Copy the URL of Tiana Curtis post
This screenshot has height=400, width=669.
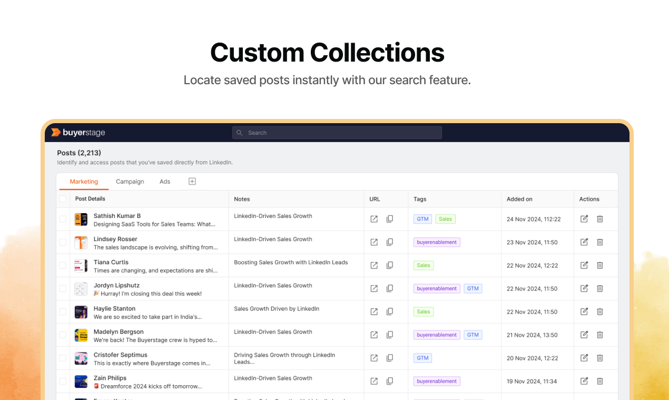click(390, 265)
